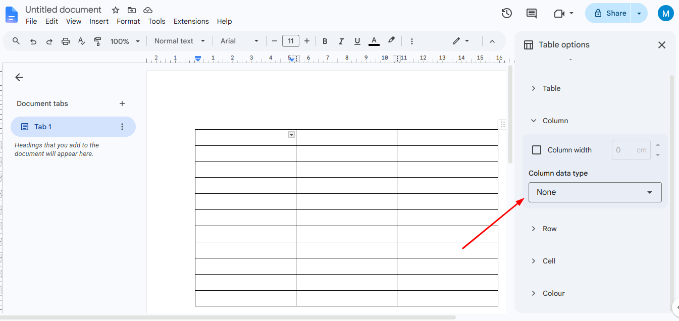Viewport: 679px width, 321px height.
Task: Open the Google Docs home icon
Action: point(11,14)
